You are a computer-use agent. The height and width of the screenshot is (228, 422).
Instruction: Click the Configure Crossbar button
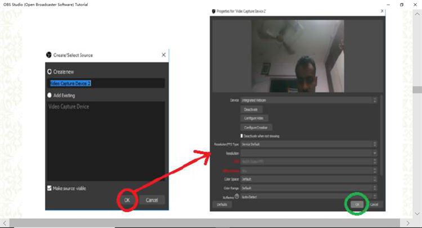(x=255, y=127)
